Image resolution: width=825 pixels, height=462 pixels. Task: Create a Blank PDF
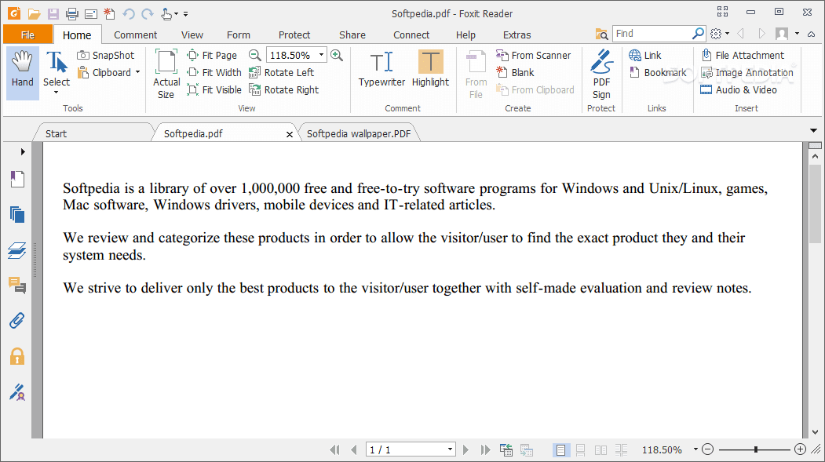coord(515,72)
